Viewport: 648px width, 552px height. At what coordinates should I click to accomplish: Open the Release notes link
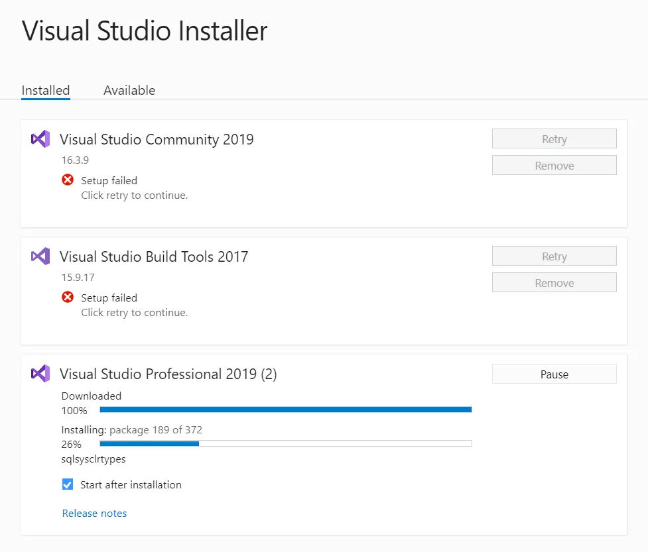pos(94,513)
